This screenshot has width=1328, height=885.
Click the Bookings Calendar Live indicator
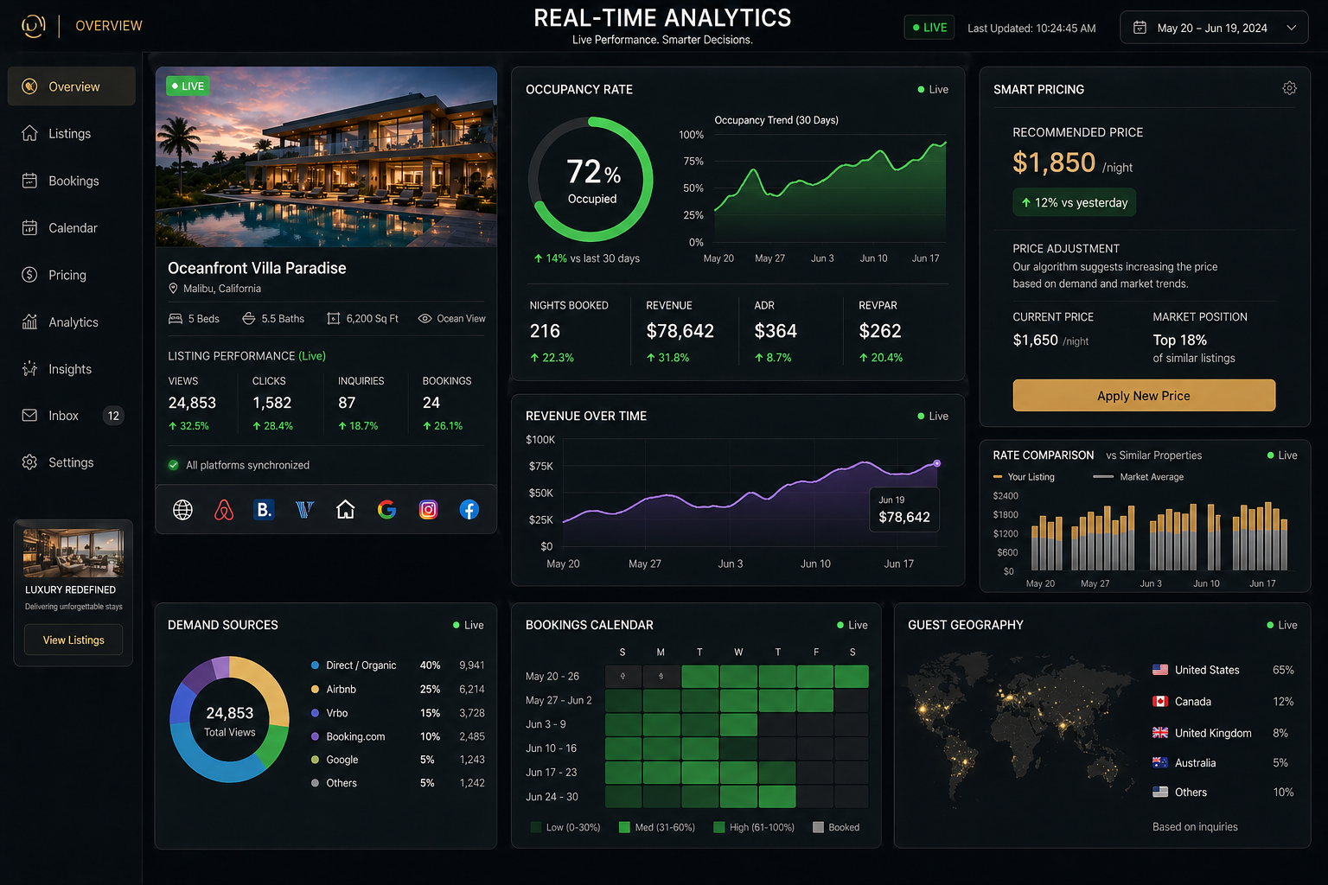point(852,625)
